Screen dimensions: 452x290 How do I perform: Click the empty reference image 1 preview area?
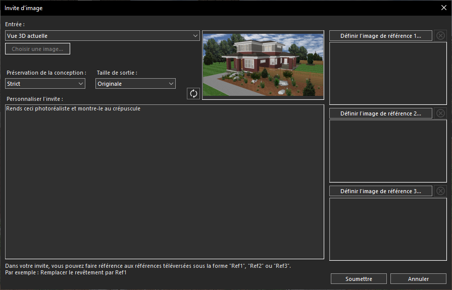[388, 74]
